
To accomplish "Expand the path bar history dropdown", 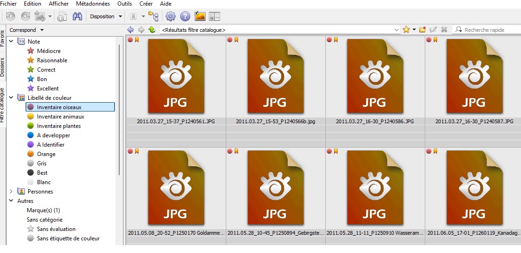I will 397,30.
